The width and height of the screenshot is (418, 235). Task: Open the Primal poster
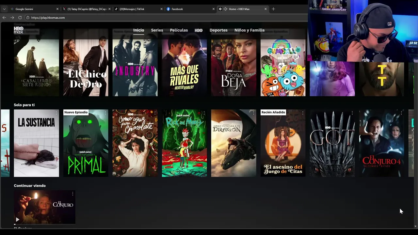86,143
